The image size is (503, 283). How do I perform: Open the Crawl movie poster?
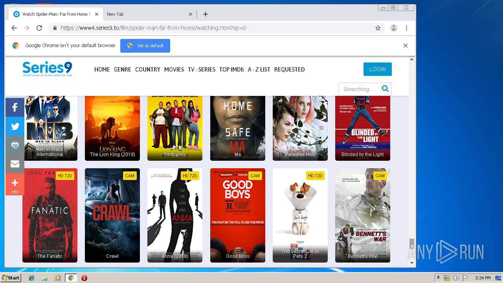point(112,215)
